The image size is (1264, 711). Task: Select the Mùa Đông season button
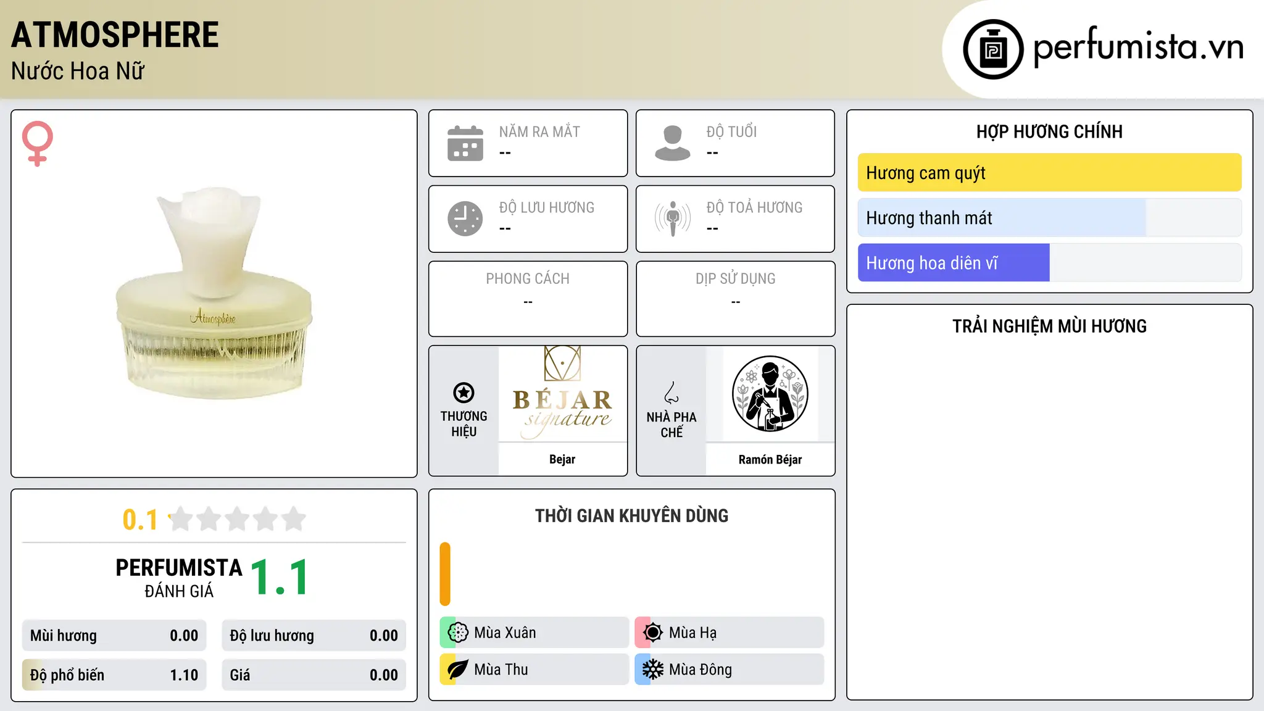pos(730,670)
